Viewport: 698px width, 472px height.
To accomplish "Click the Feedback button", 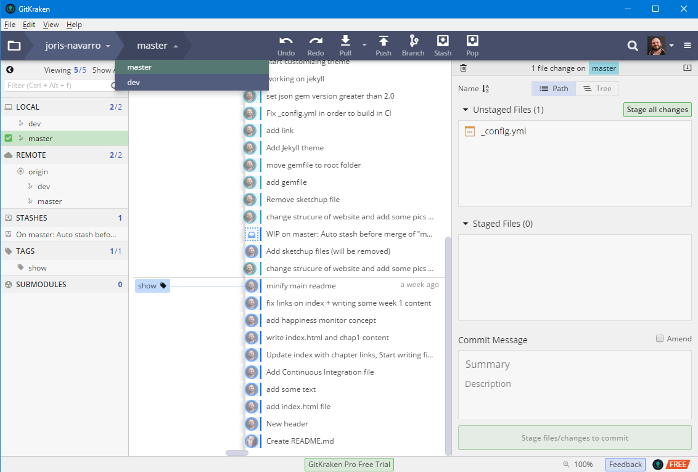I will tap(625, 465).
